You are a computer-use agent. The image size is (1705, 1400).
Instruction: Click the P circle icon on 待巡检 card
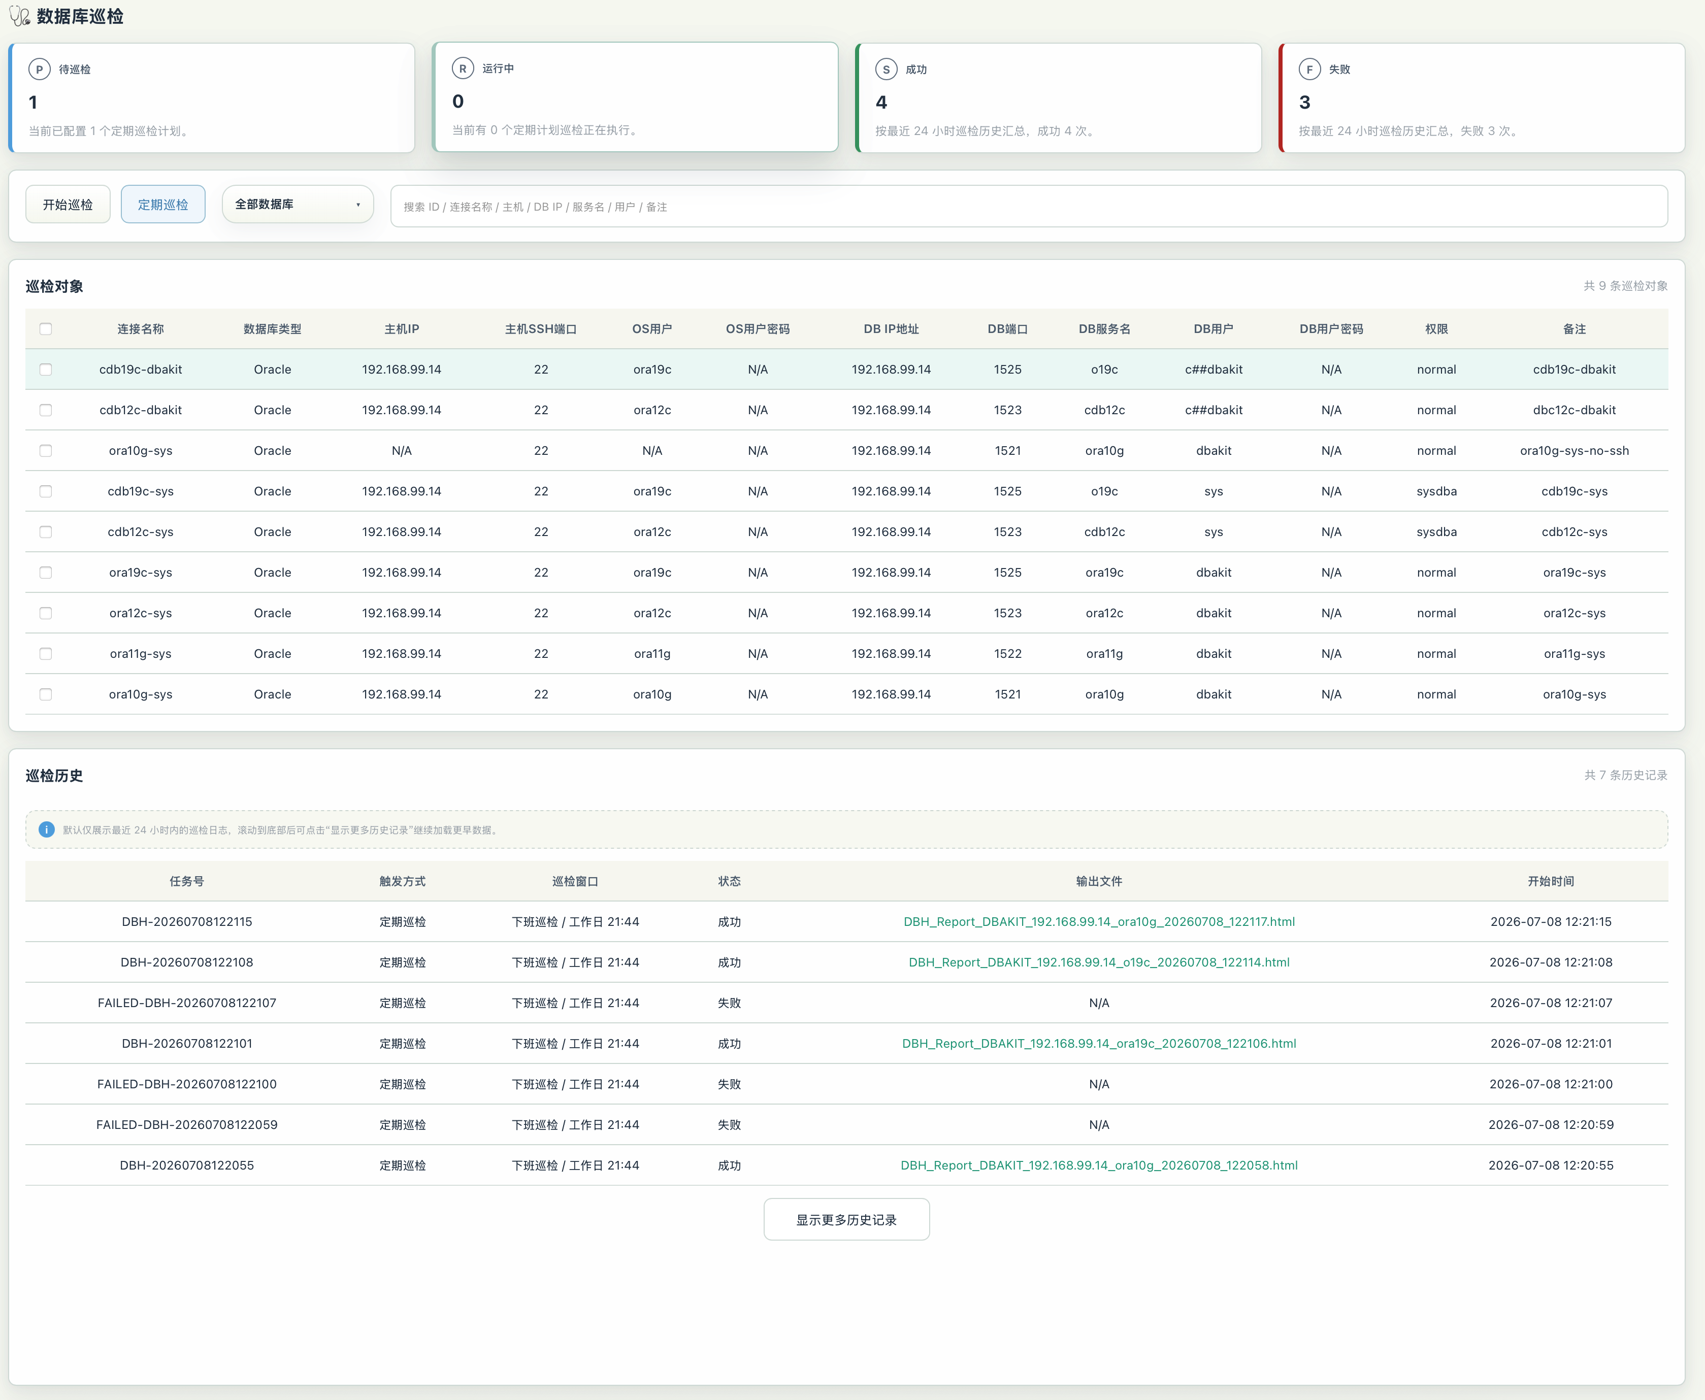pyautogui.click(x=40, y=70)
